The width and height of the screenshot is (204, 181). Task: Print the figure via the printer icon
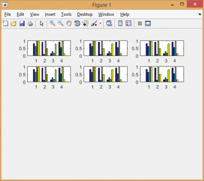click(30, 24)
